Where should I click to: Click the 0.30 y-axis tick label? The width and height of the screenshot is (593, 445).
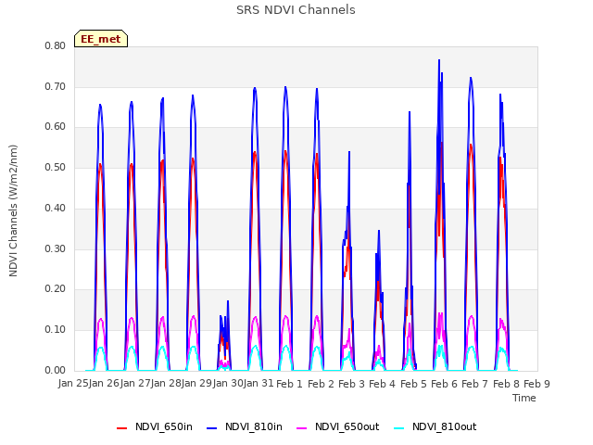[x=56, y=249]
